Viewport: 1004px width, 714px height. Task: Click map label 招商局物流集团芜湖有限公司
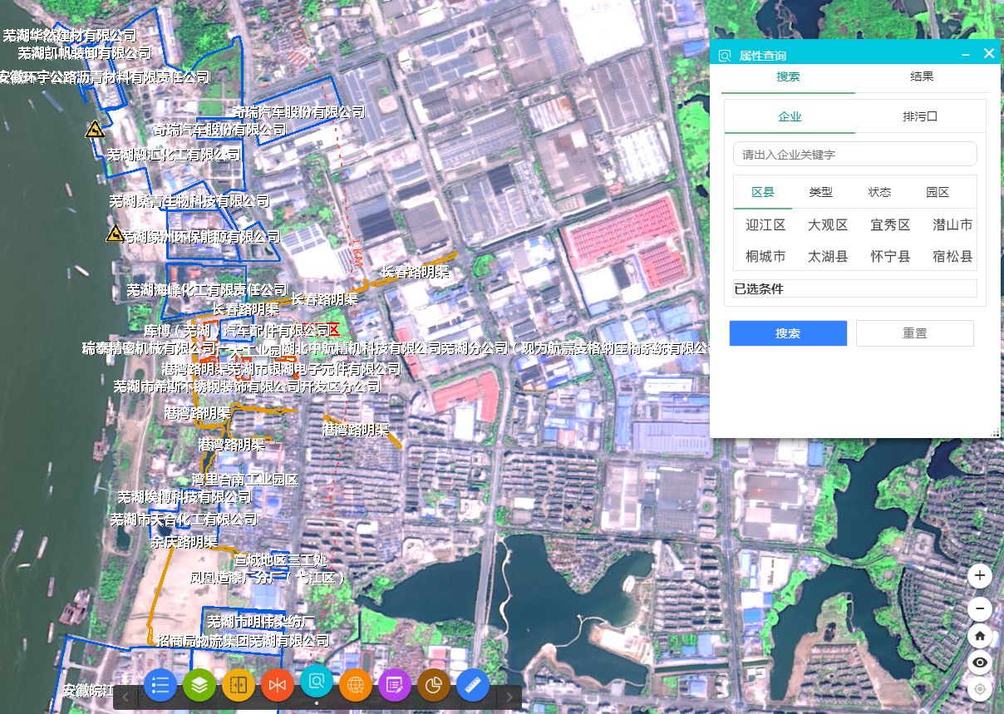(243, 641)
